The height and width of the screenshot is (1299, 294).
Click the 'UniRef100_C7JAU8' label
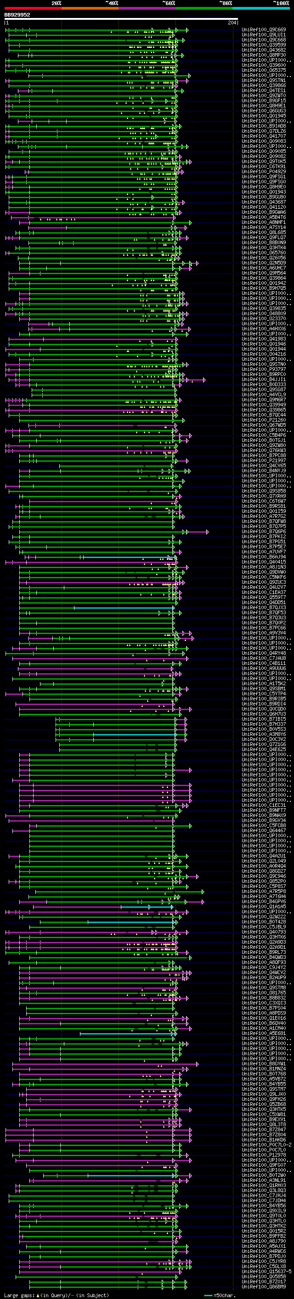[264, 658]
